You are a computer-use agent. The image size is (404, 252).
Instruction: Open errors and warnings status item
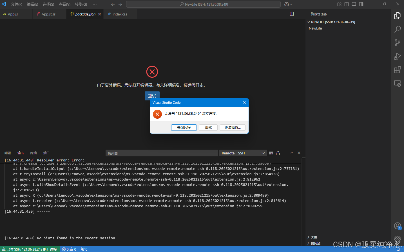[69, 249]
